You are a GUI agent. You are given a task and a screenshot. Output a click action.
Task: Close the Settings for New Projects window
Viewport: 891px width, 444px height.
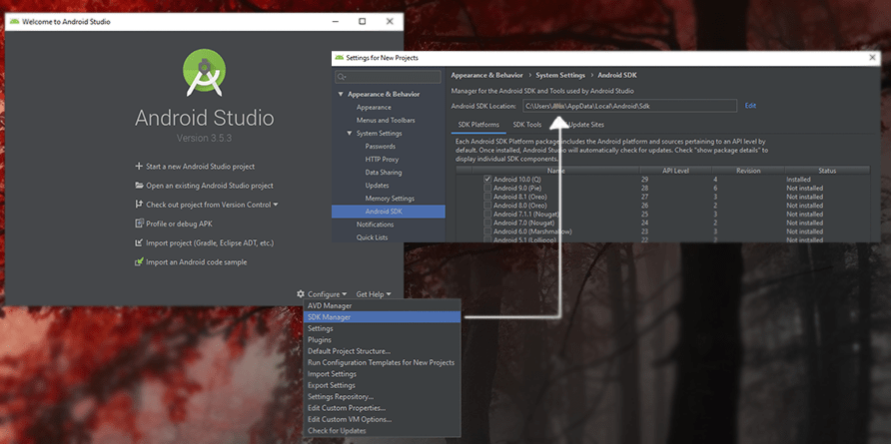click(873, 58)
